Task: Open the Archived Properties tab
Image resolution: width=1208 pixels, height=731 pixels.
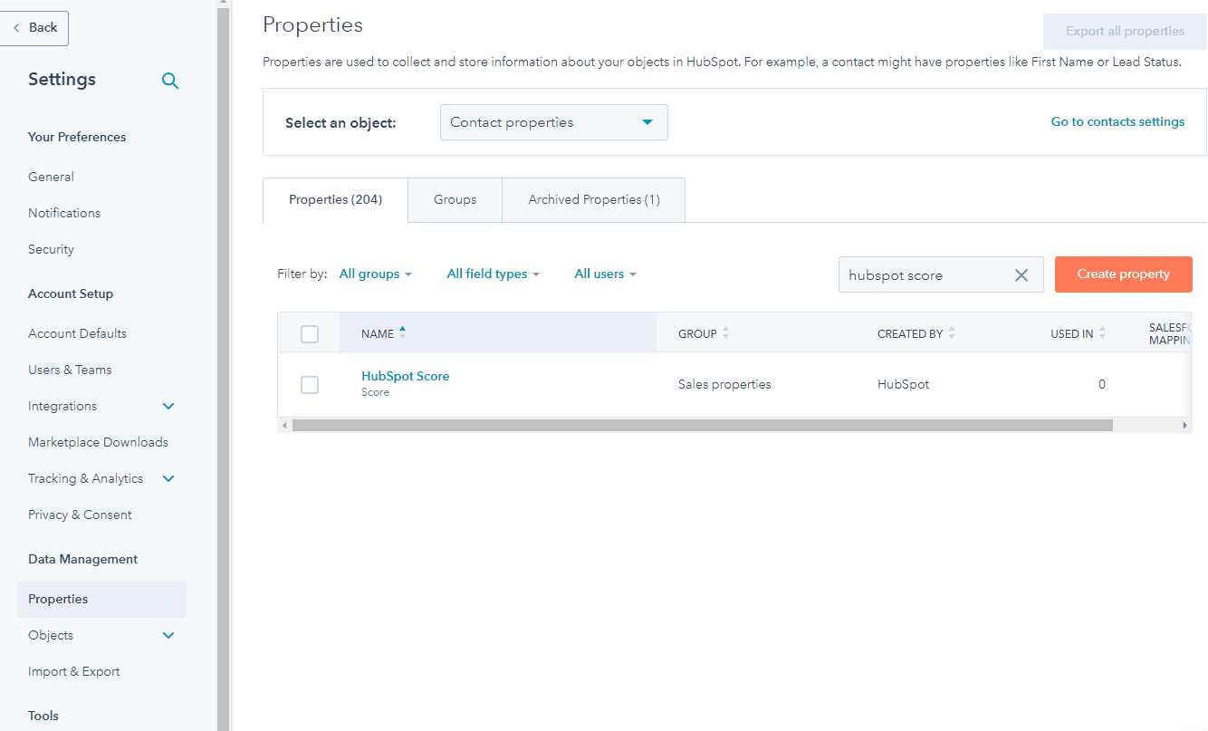Action: coord(593,199)
